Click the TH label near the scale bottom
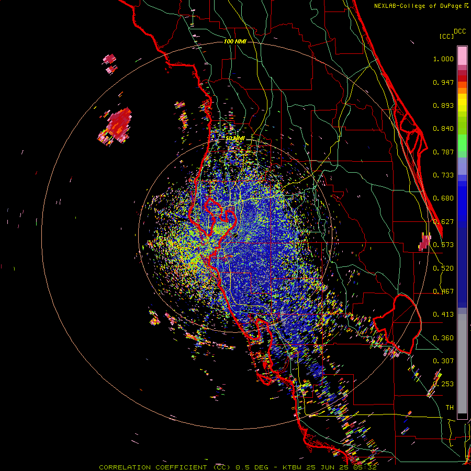Viewport: 471px width, 471px height. 450,408
